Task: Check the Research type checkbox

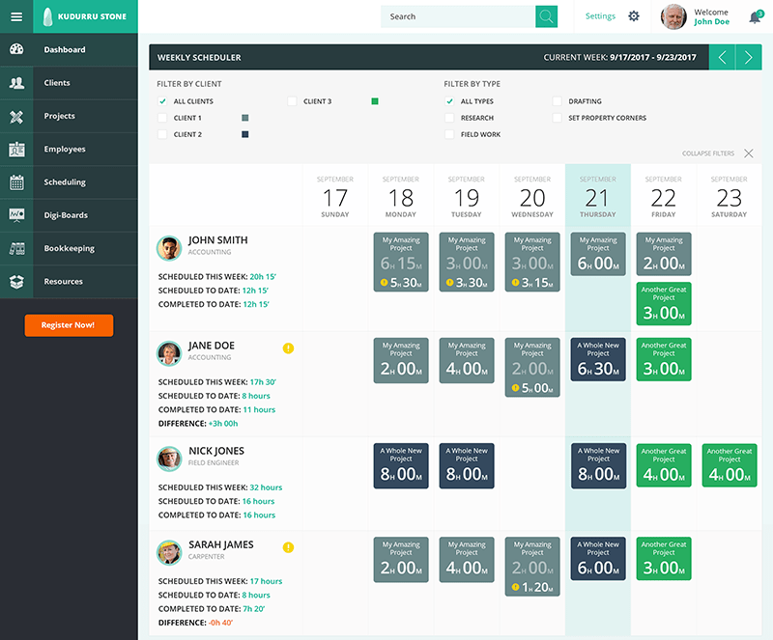Action: pyautogui.click(x=449, y=118)
